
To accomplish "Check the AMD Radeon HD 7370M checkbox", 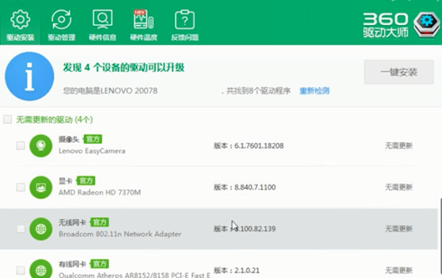I will click(21, 187).
